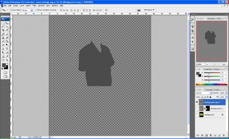Change screen mode from toolbox button

[x=5, y=77]
